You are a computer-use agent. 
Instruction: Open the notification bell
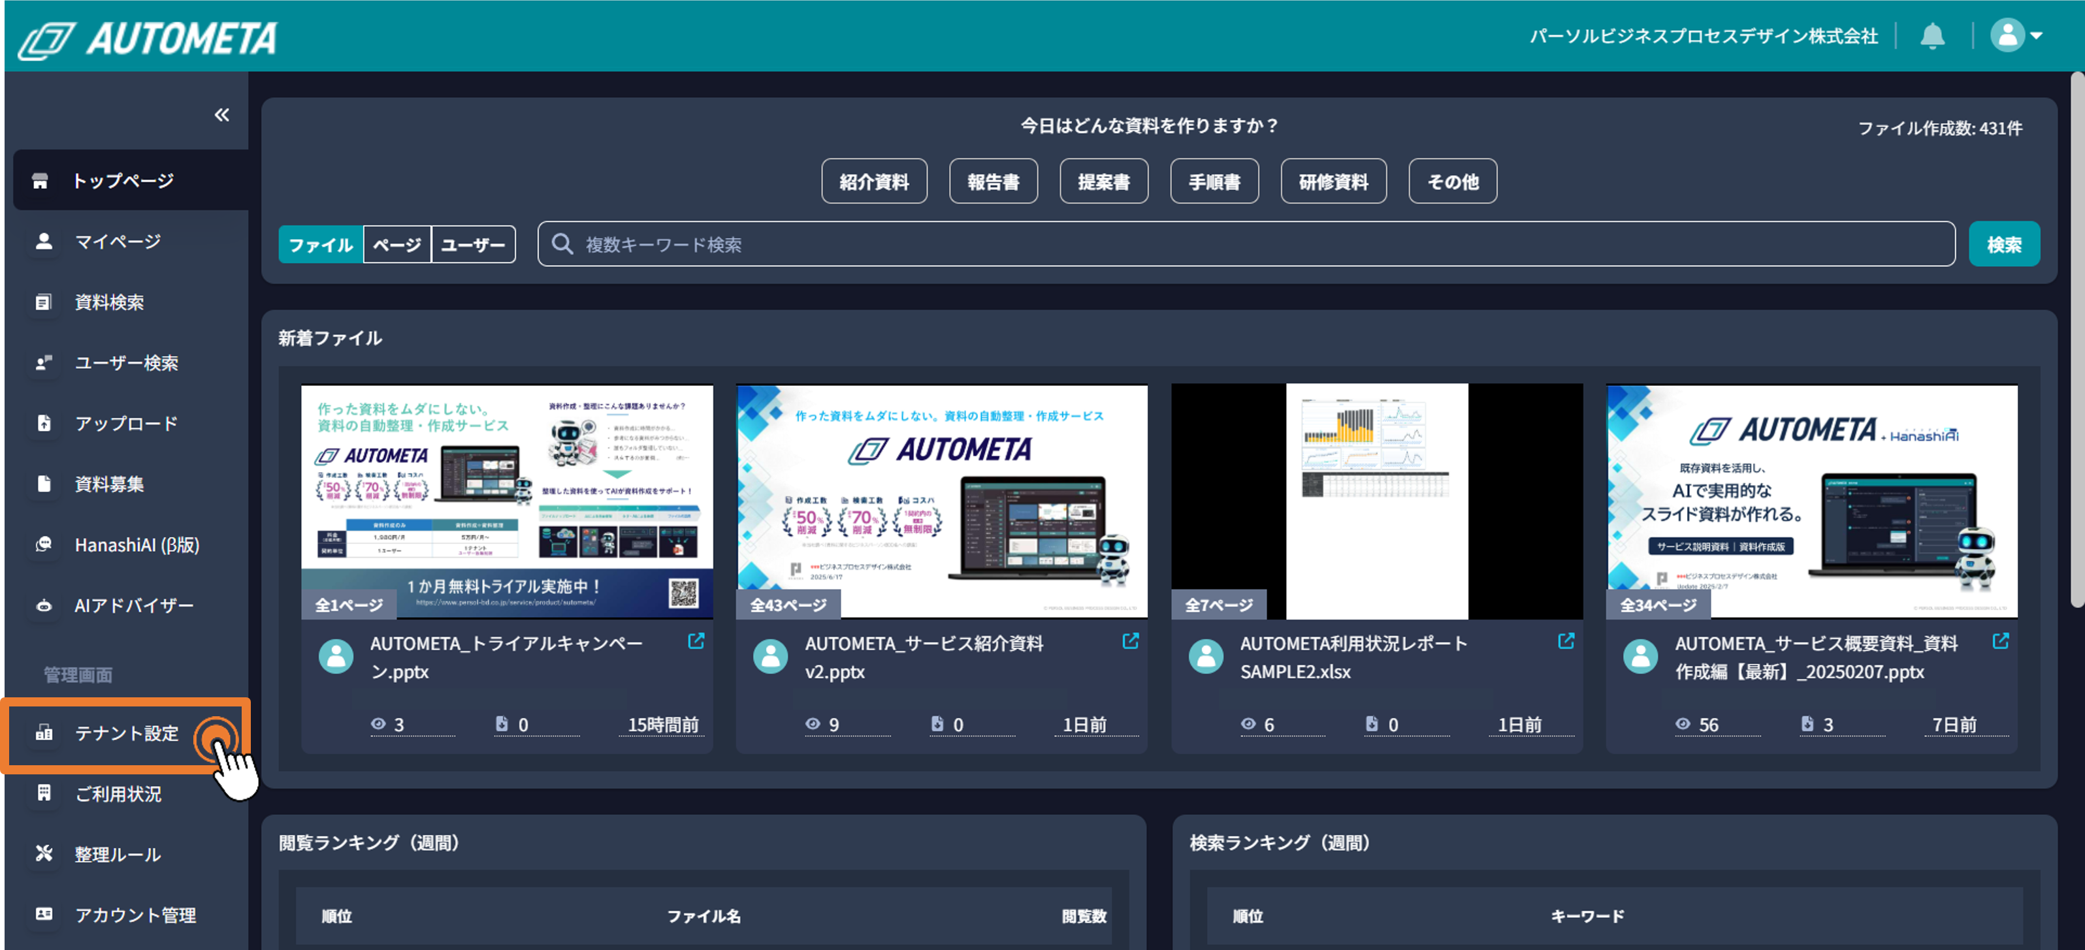[1932, 36]
